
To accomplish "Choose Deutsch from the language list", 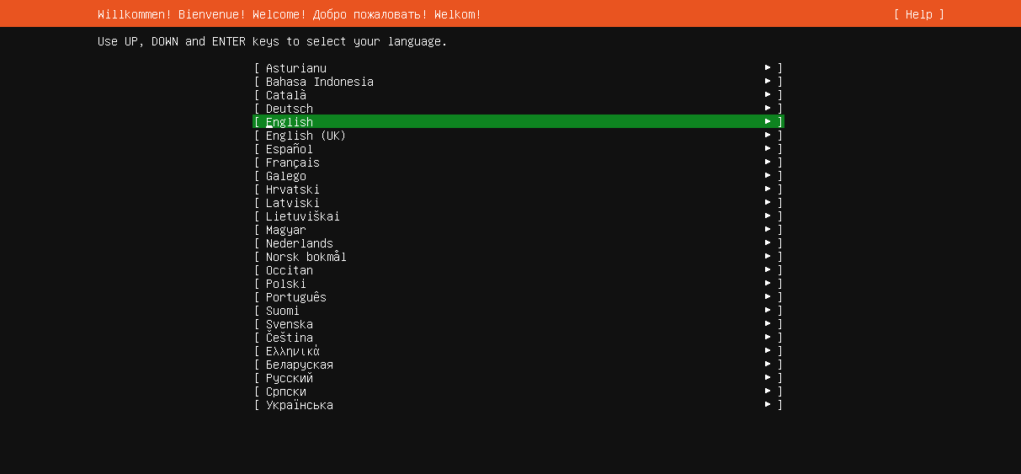I will [290, 109].
